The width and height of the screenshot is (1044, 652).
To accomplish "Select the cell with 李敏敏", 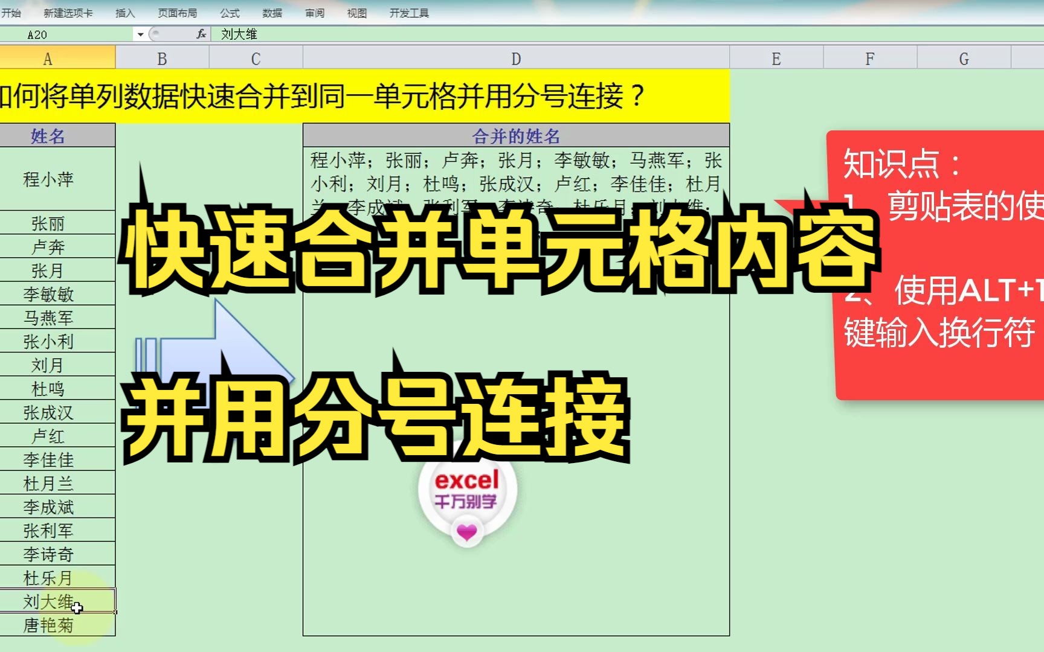I will click(x=57, y=293).
